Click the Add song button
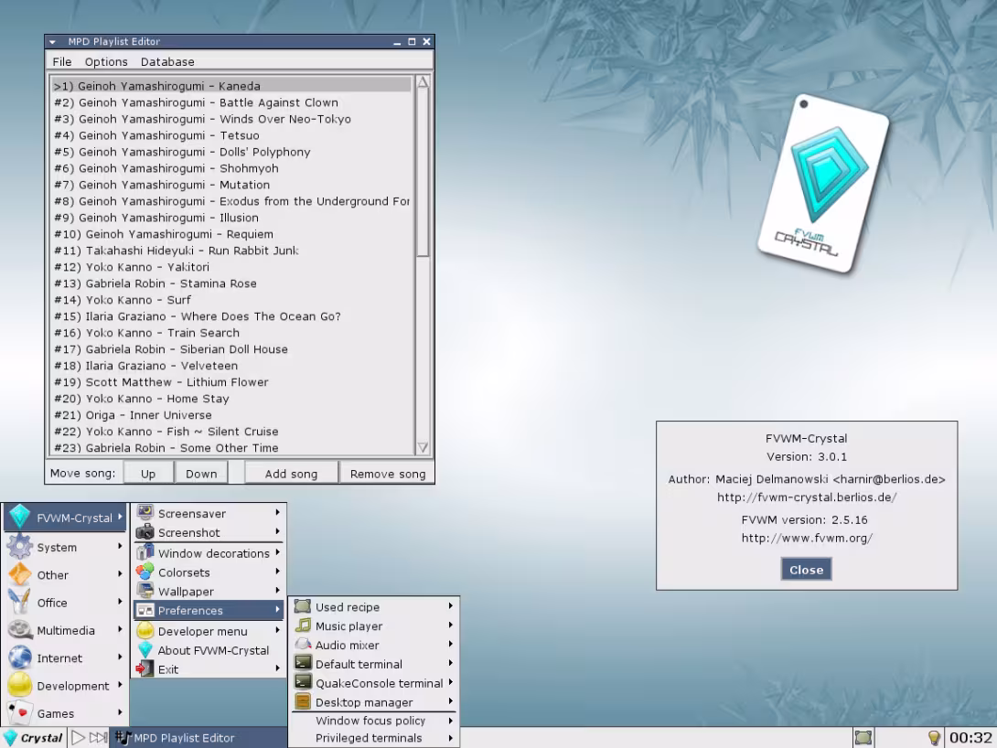This screenshot has width=997, height=748. (x=291, y=474)
